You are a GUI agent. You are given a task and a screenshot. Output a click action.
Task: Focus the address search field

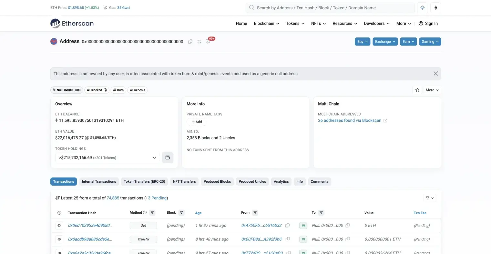pos(330,8)
